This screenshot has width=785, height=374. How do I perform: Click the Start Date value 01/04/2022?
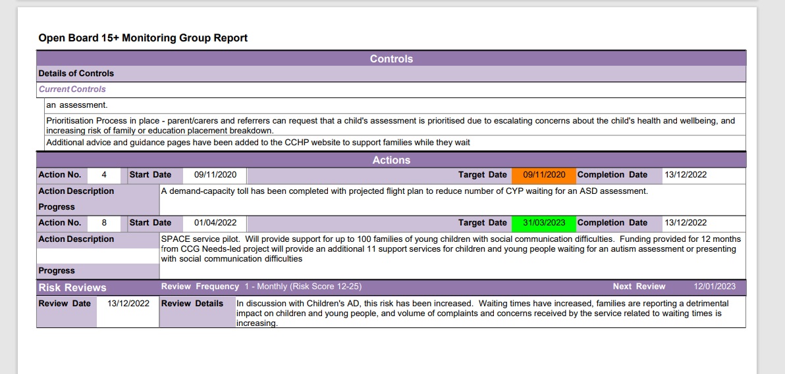[215, 223]
